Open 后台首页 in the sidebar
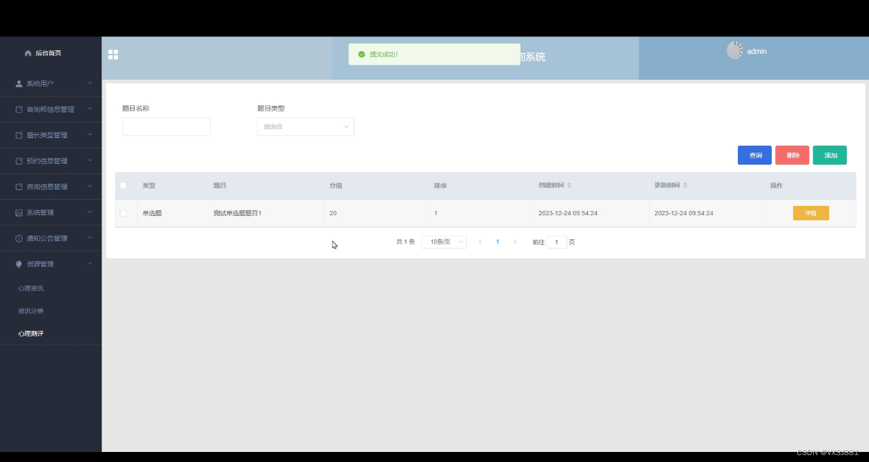Image resolution: width=869 pixels, height=462 pixels. 48,53
